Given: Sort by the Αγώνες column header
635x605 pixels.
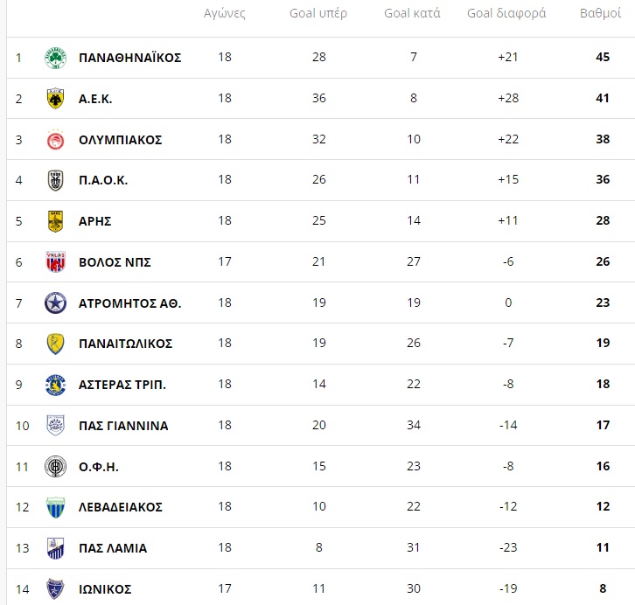Looking at the screenshot, I should pos(225,13).
